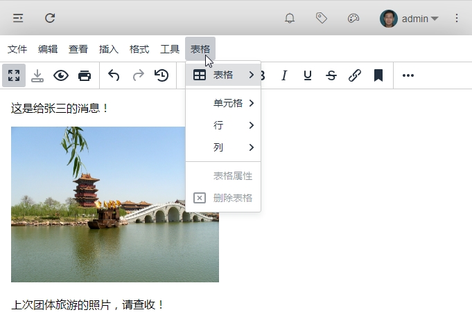Viewport: 472px width, 328px height.
Task: Click the fullscreen toggle icon in toolbar
Action: (x=14, y=75)
